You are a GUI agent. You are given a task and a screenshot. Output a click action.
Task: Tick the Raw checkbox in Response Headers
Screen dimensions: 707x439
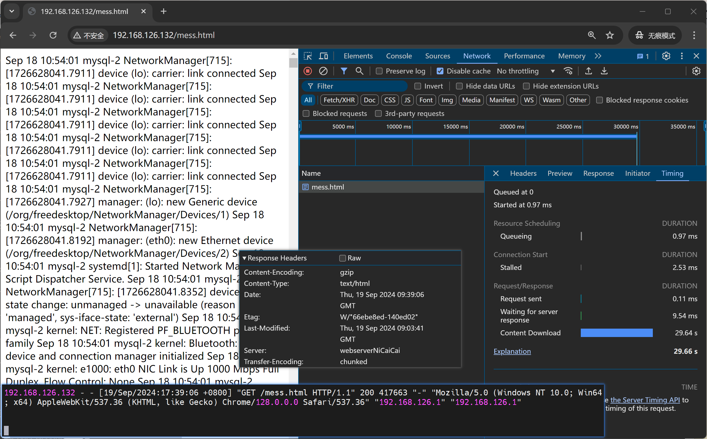tap(343, 258)
